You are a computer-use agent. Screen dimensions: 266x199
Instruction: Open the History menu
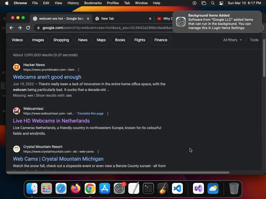tap(73, 3)
